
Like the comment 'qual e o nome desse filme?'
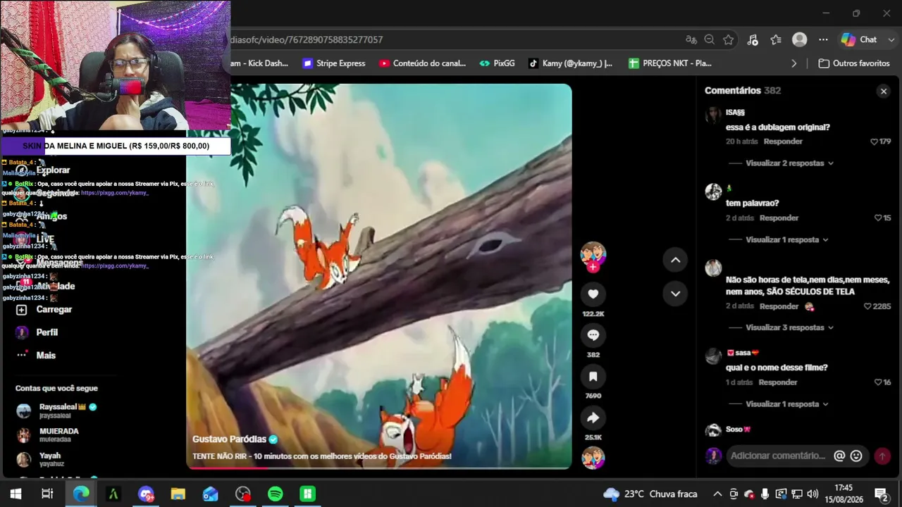click(877, 382)
